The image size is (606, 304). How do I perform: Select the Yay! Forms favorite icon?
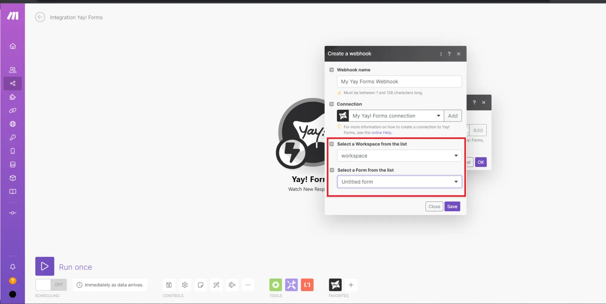(335, 285)
